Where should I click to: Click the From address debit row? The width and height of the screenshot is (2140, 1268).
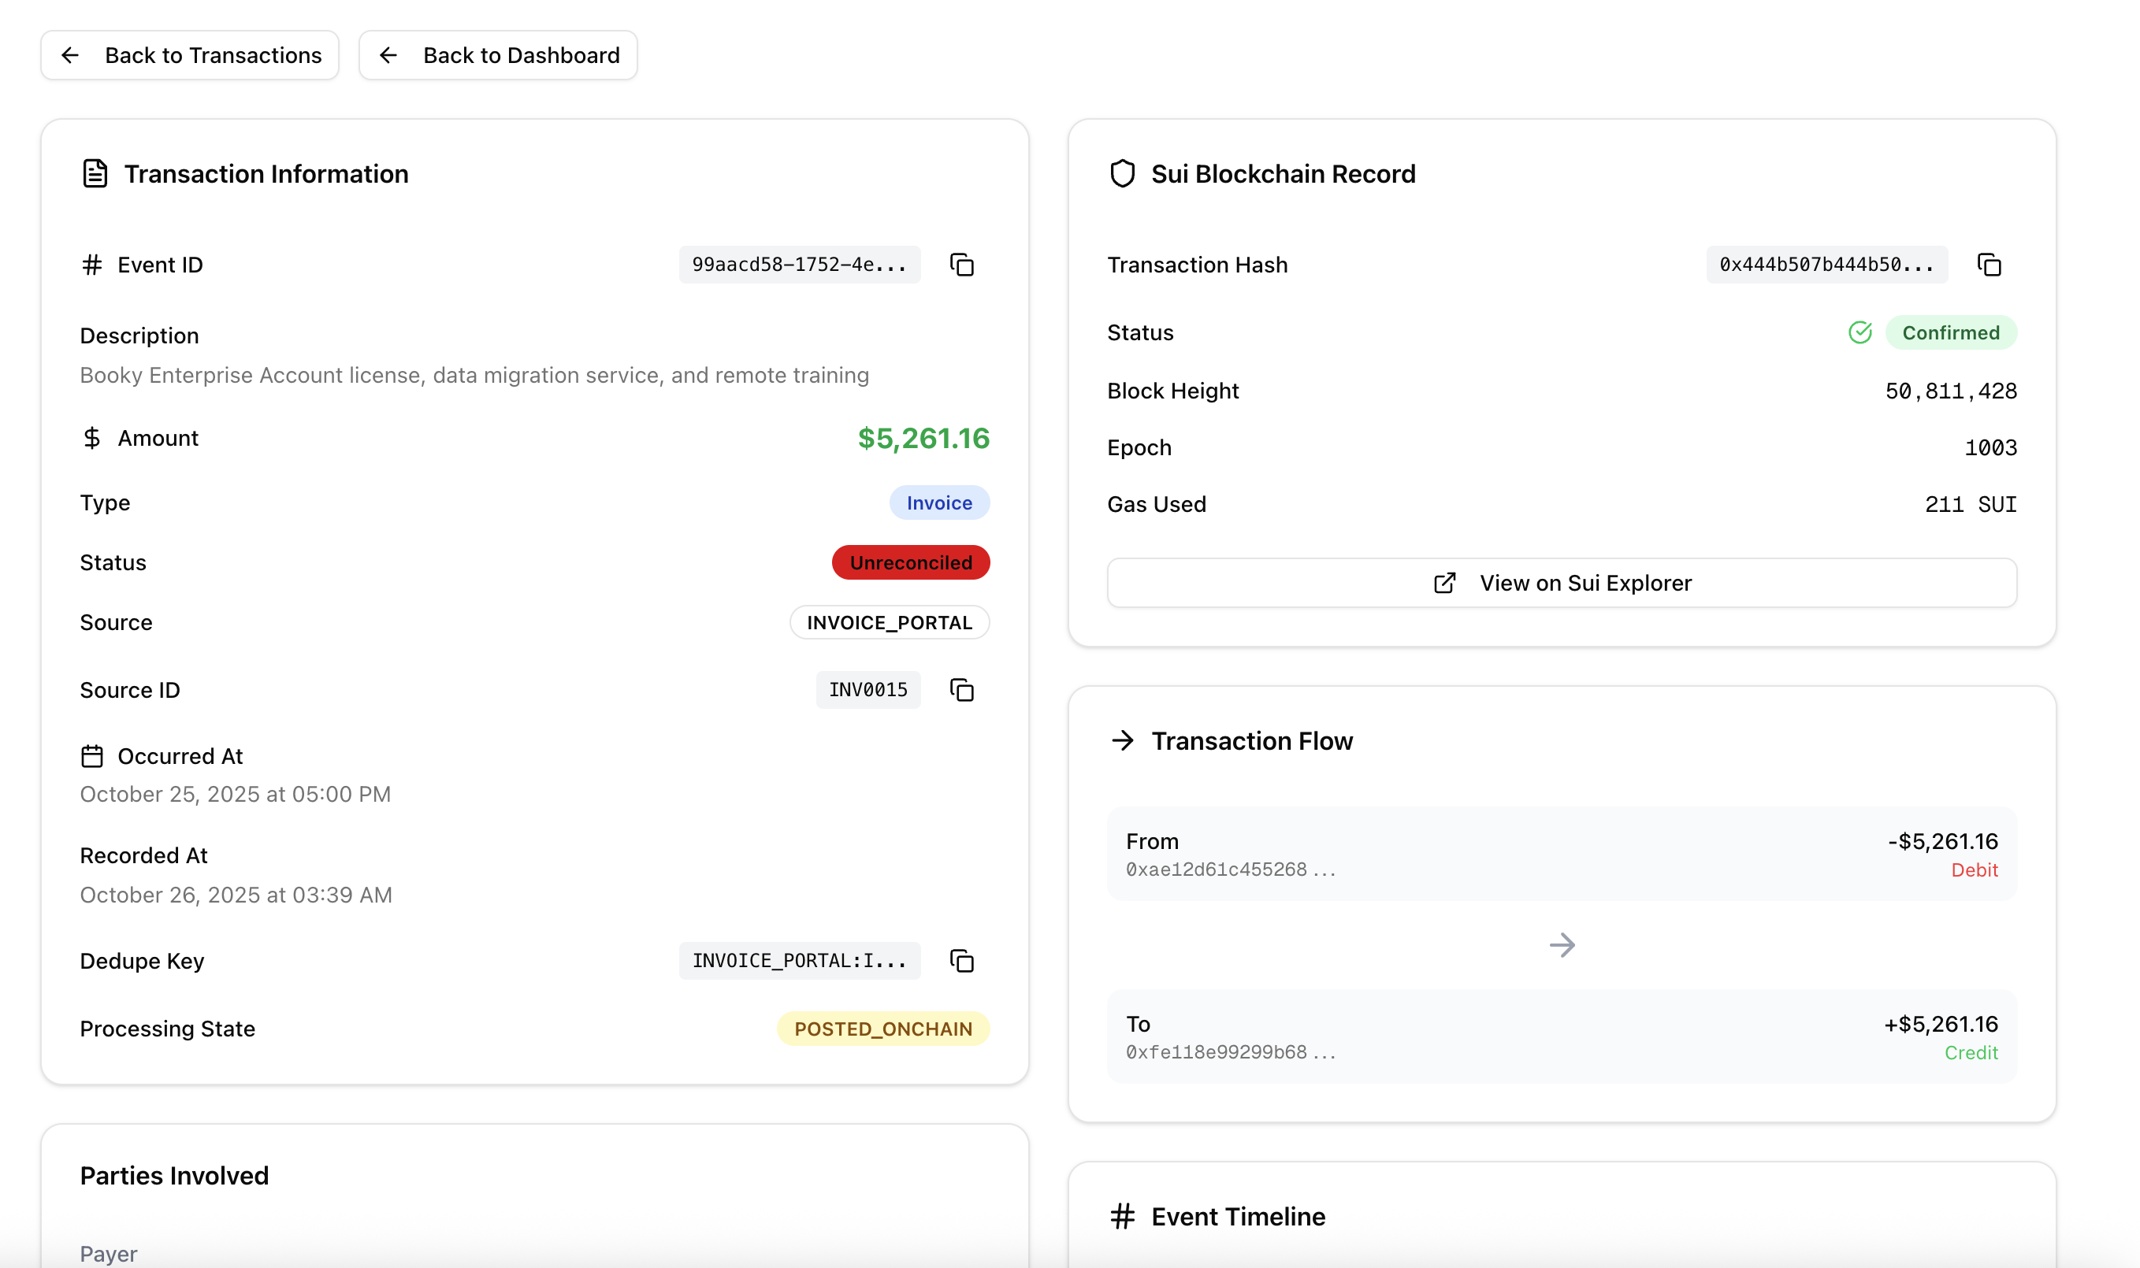click(1562, 855)
